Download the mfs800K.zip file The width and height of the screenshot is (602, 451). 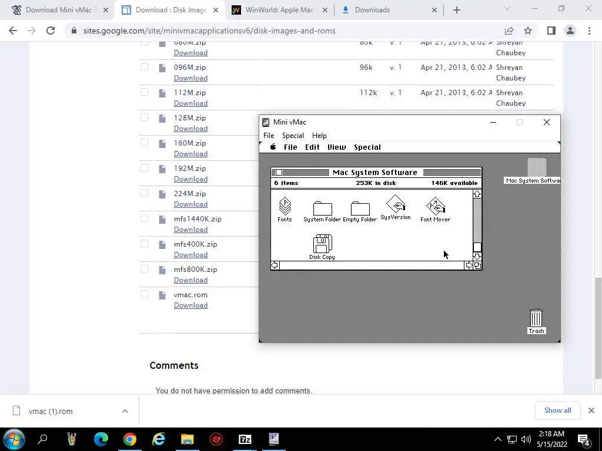[191, 280]
